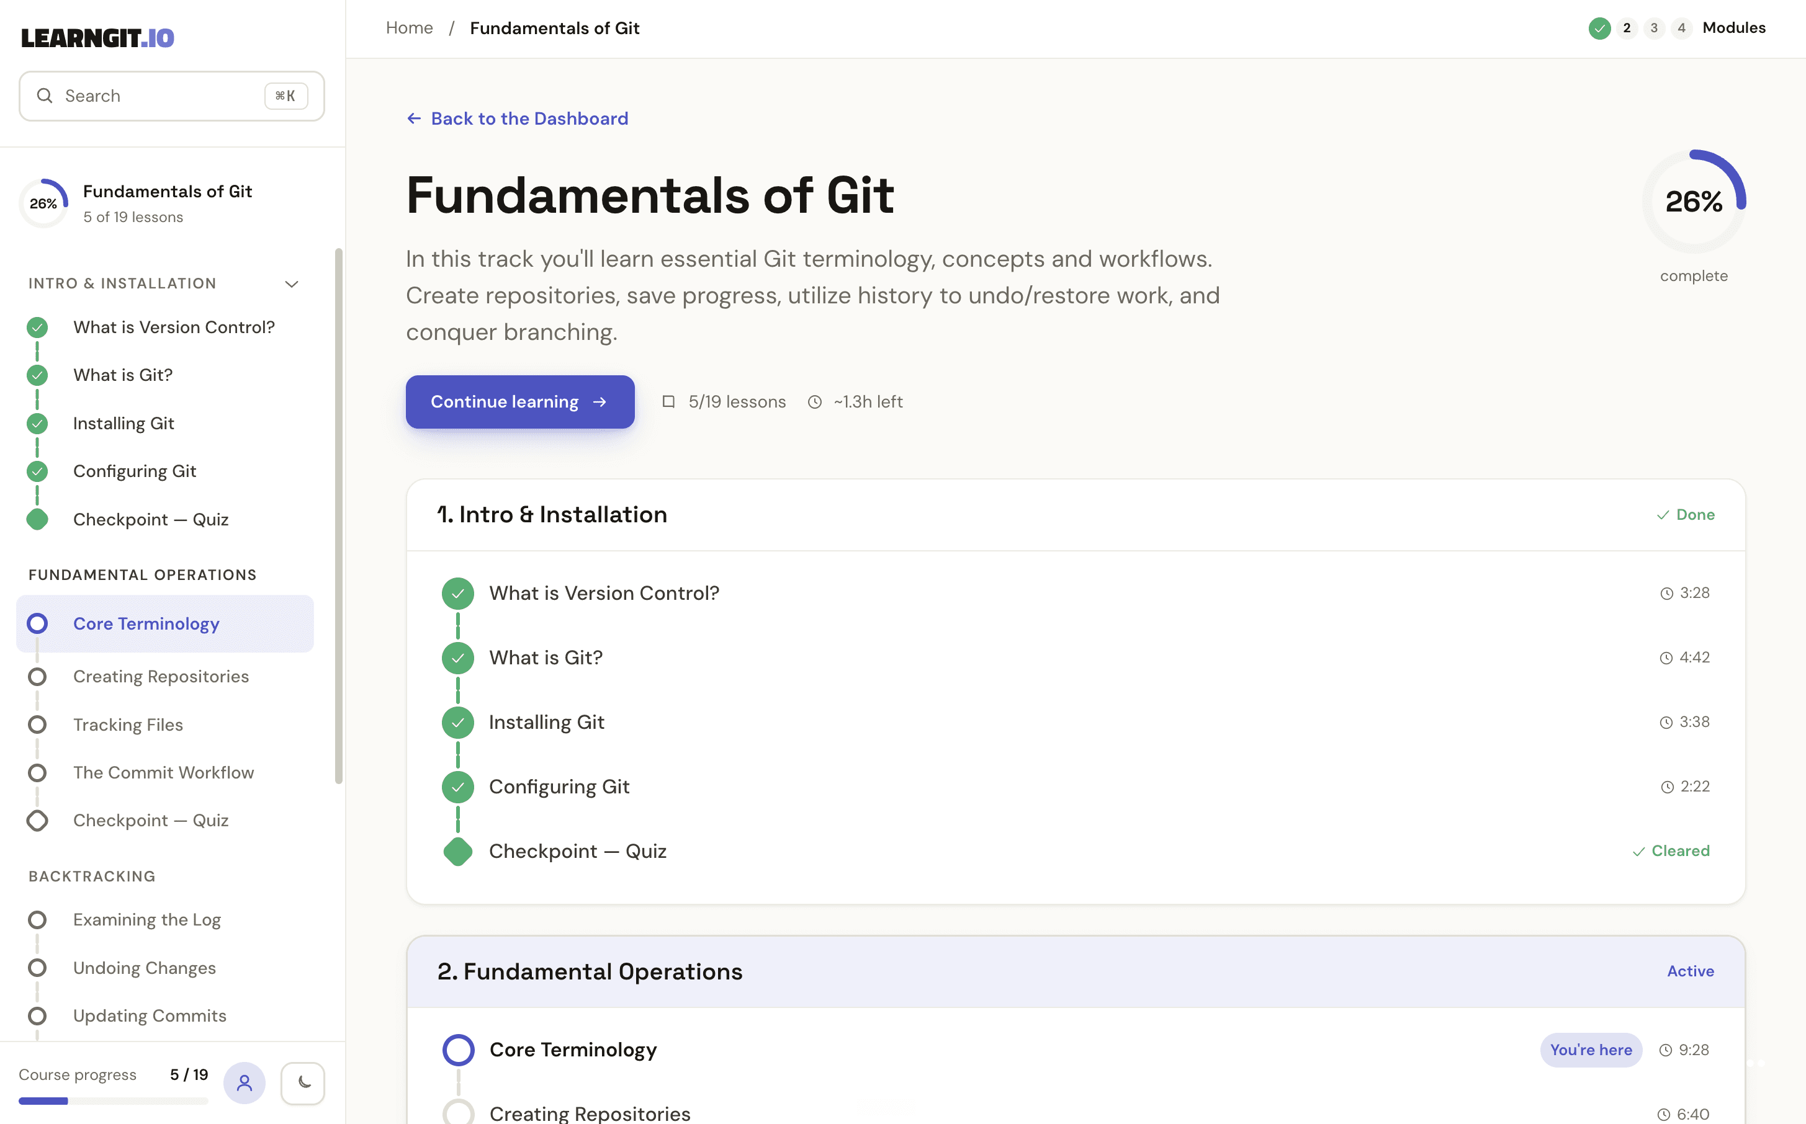Viewport: 1806px width, 1124px height.
Task: Open Core Terminology in the sidebar
Action: coord(165,623)
